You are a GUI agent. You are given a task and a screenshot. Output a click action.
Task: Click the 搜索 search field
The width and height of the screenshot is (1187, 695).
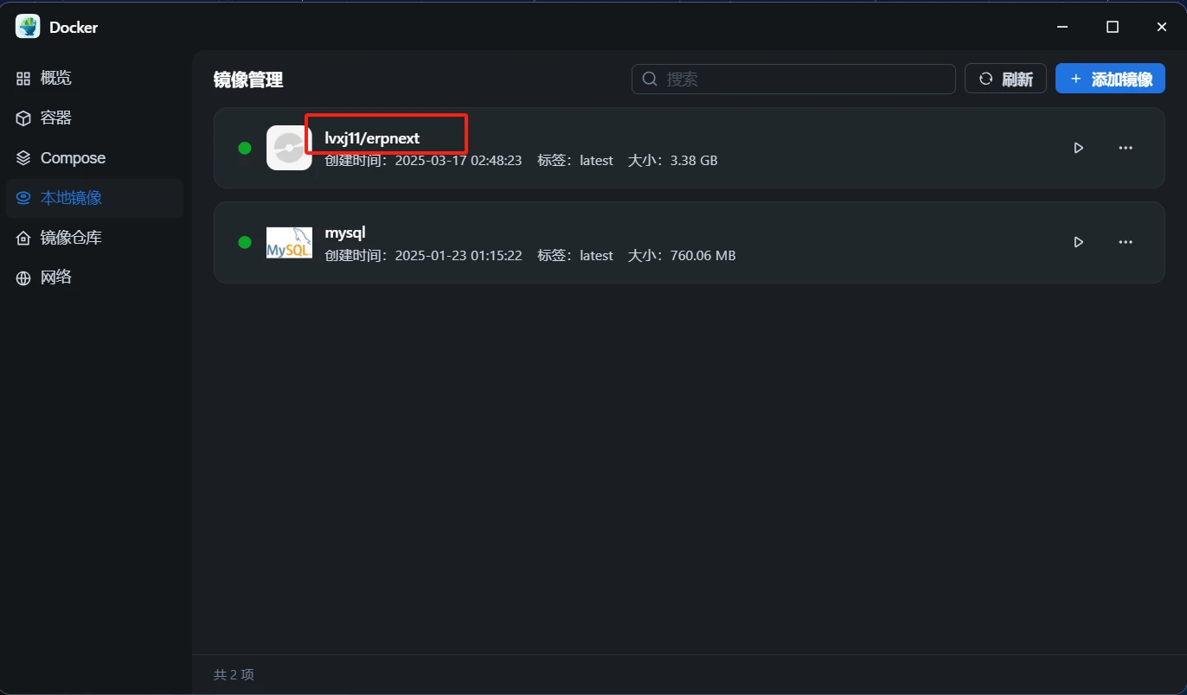click(x=793, y=79)
